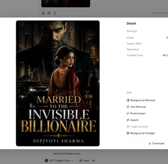Click the 'Model' label
168x164 pixels.
tap(130, 38)
